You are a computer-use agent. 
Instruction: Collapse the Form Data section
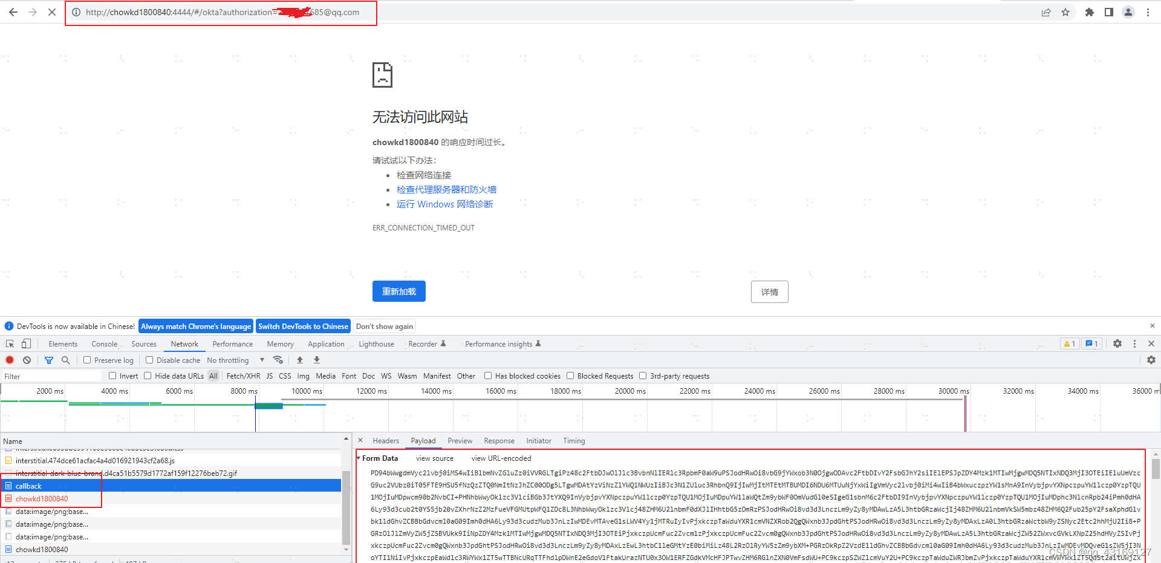pos(359,458)
